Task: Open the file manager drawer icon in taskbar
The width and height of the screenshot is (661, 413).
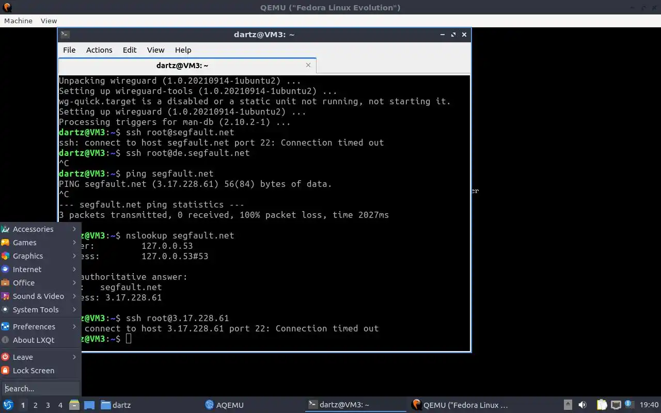Action: 74,405
